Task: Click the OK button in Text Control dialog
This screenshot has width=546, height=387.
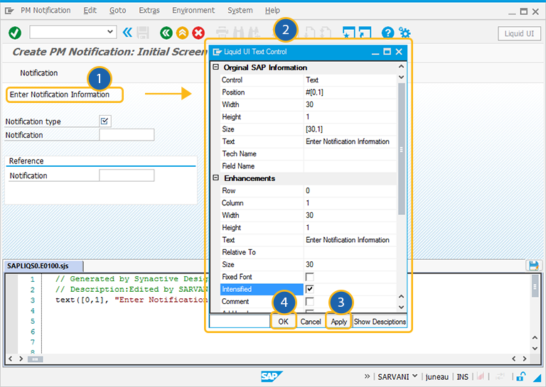Action: point(283,322)
